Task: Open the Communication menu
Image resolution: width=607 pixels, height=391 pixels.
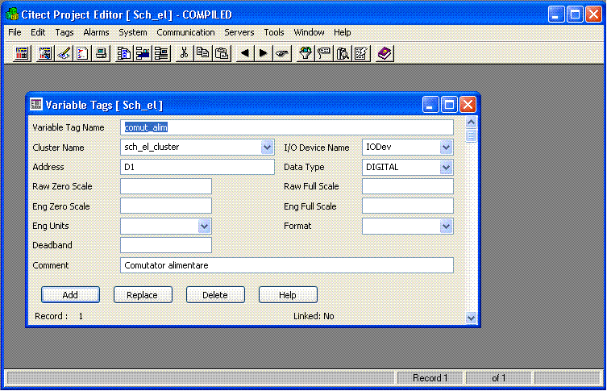Action: [185, 32]
